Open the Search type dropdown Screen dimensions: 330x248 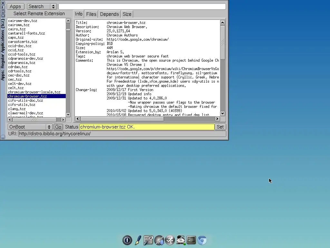(x=42, y=6)
